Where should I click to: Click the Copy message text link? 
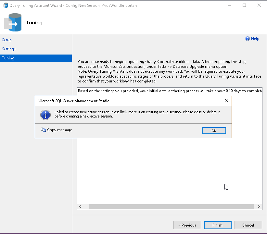(59, 130)
